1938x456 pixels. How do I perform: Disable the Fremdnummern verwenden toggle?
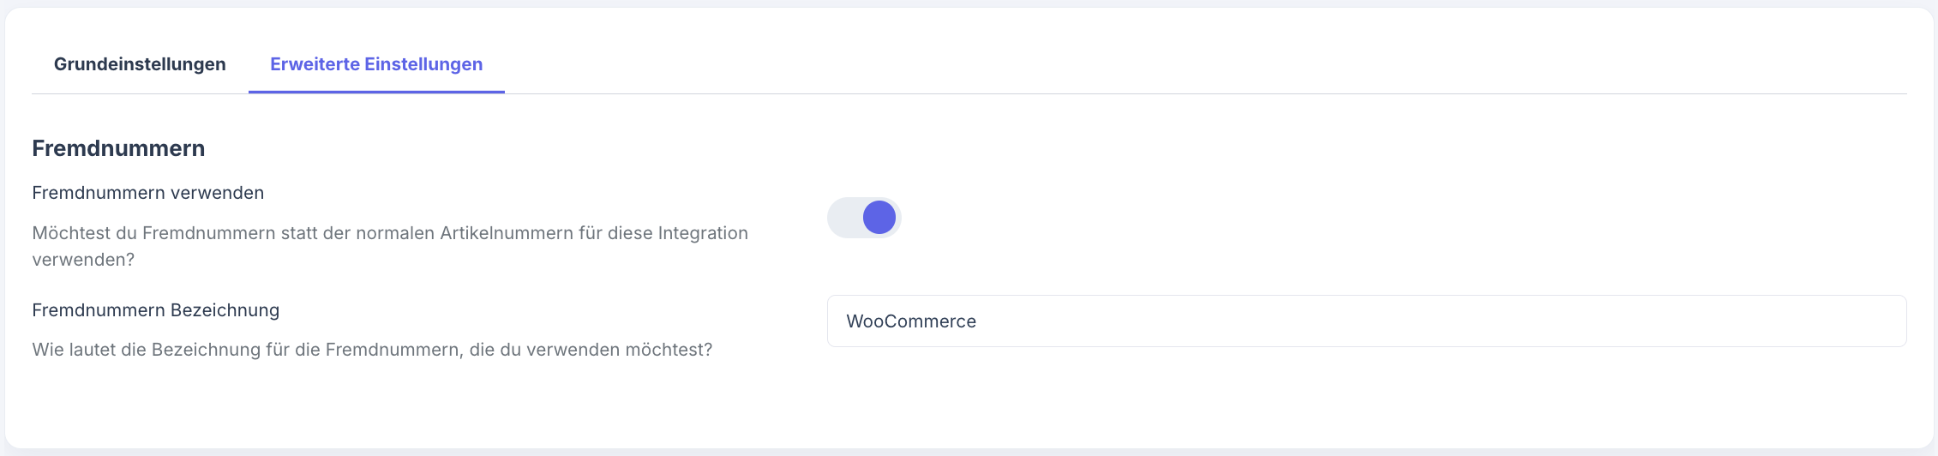pos(864,218)
